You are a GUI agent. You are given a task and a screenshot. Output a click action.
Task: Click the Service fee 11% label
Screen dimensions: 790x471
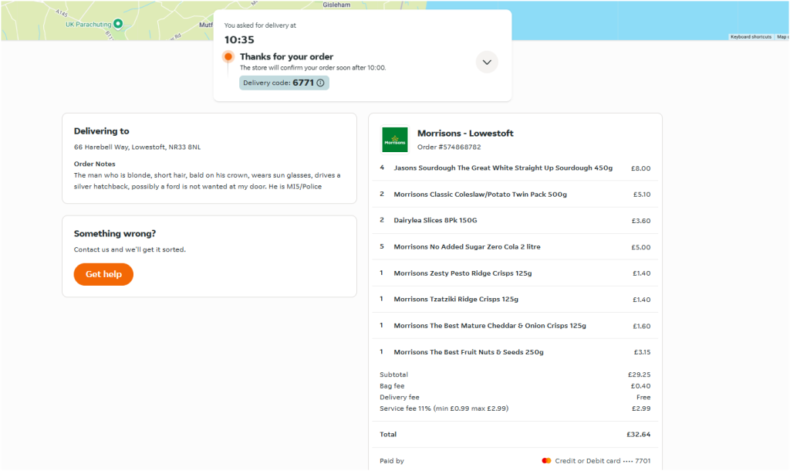pos(444,408)
